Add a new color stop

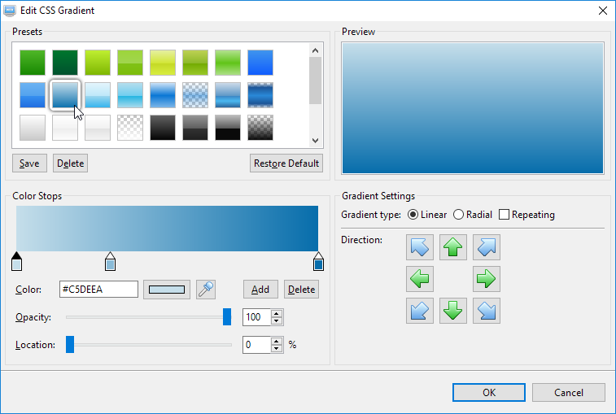[260, 290]
